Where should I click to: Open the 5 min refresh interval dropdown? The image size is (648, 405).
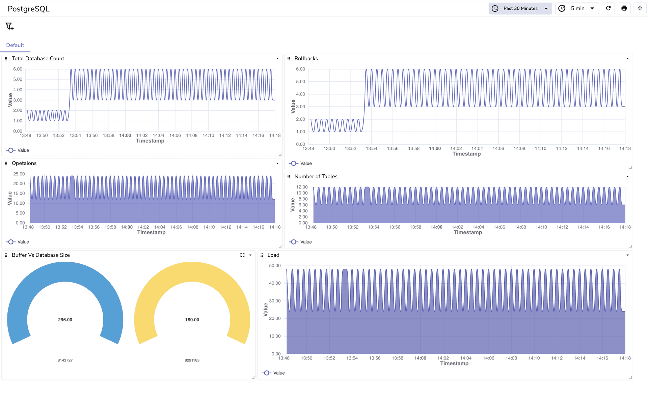click(x=577, y=8)
